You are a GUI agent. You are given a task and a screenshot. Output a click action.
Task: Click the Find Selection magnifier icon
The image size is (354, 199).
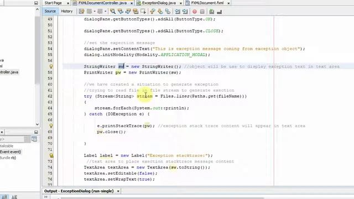tap(113, 11)
